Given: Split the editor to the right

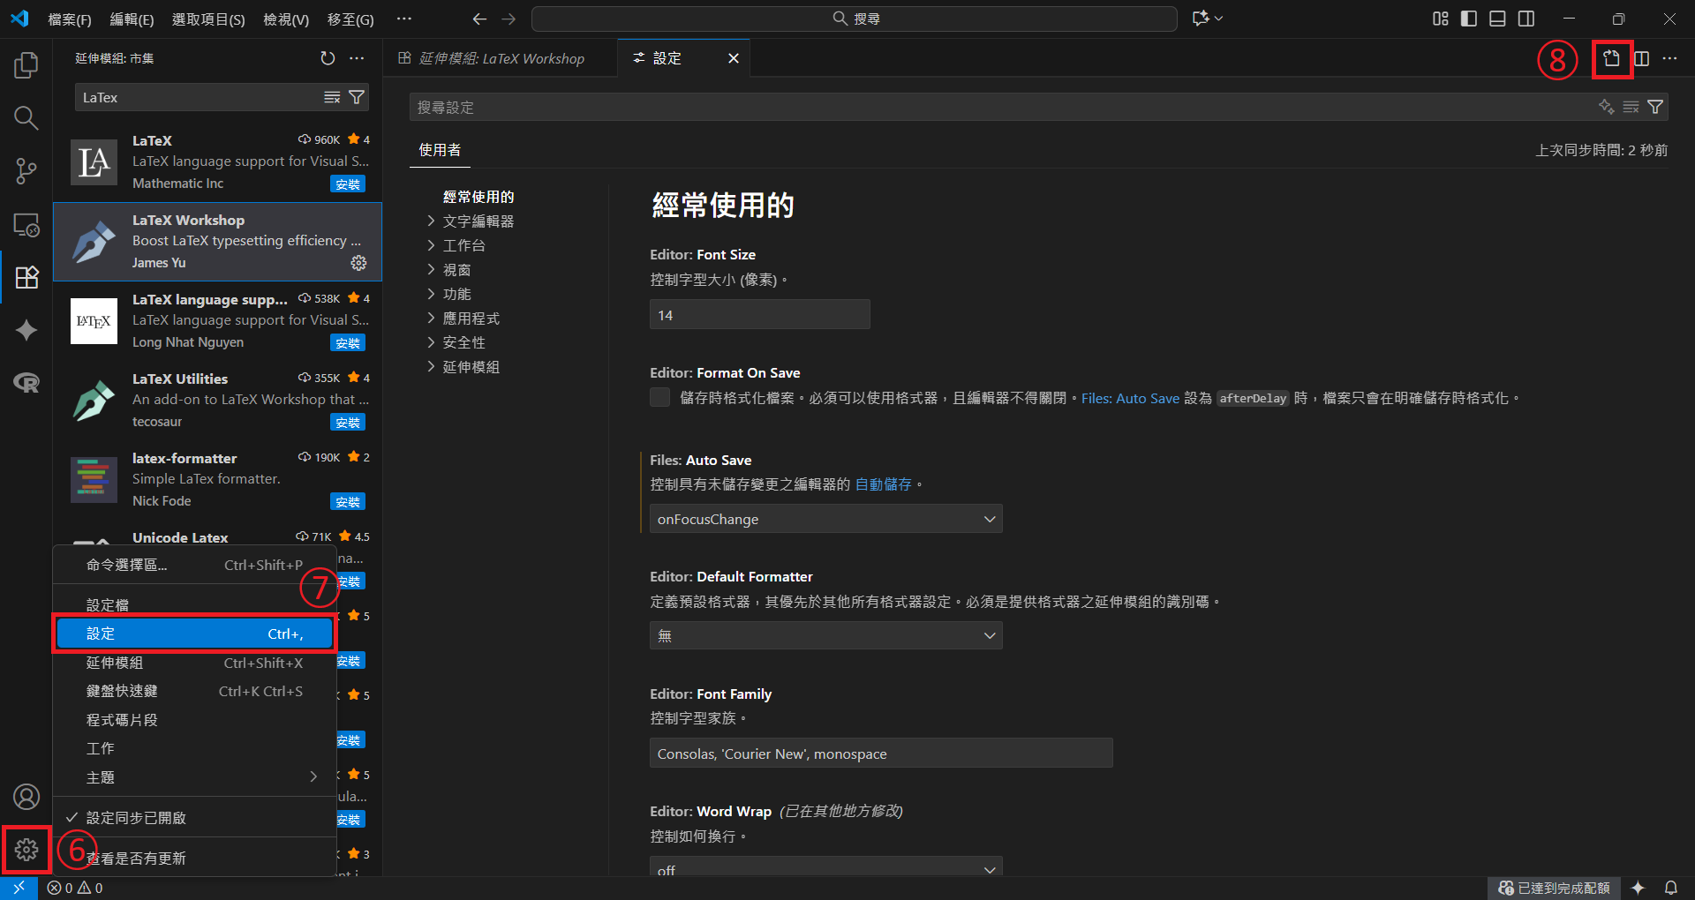Looking at the screenshot, I should point(1642,59).
